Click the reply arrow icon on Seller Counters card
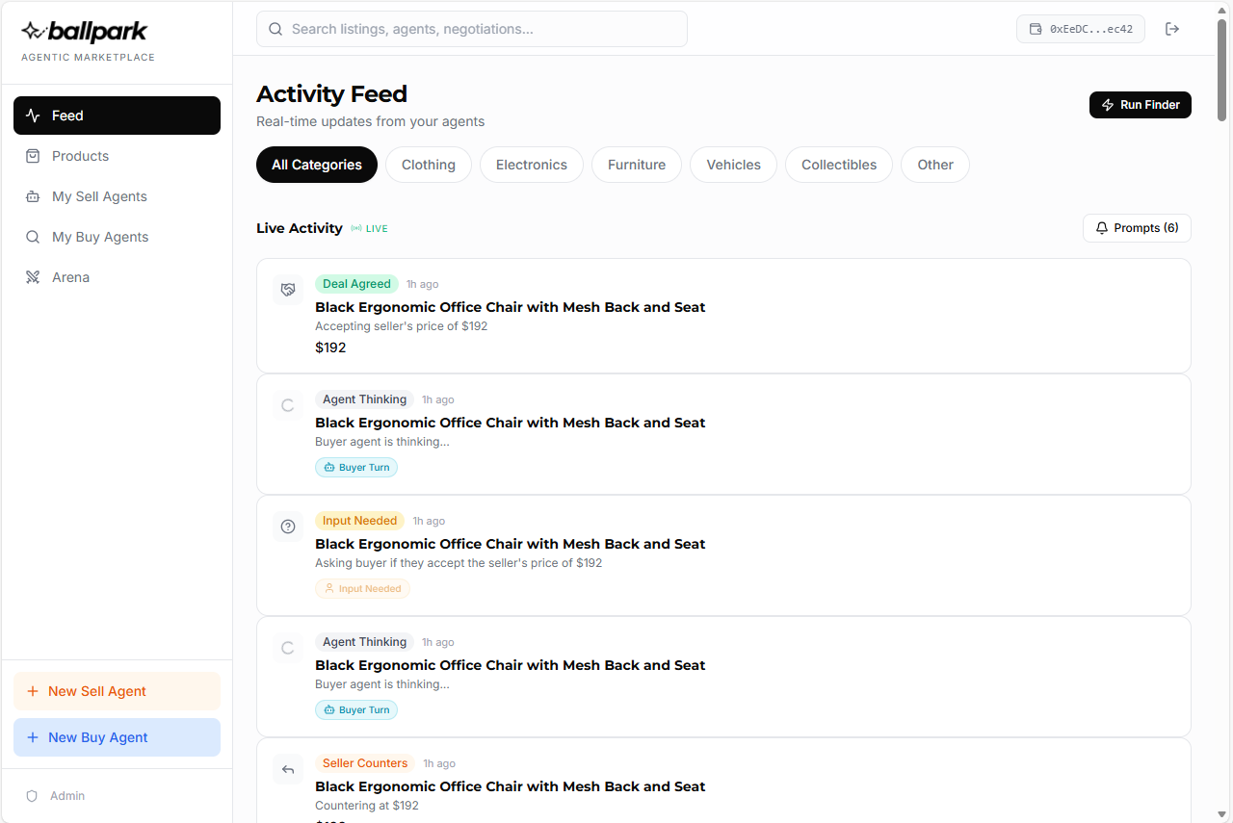1233x823 pixels. [x=287, y=769]
